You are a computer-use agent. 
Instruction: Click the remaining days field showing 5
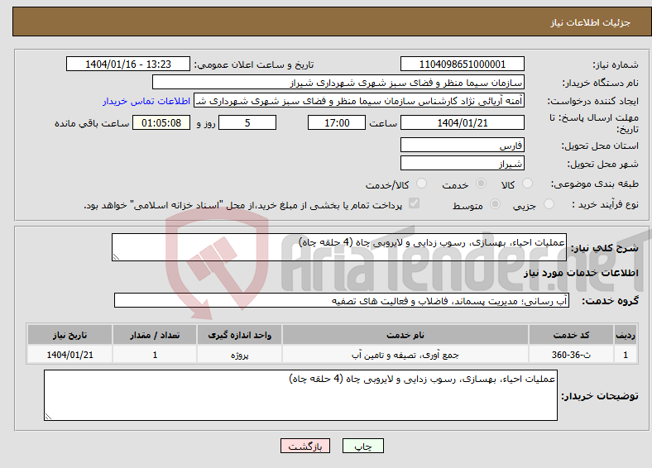(x=247, y=122)
